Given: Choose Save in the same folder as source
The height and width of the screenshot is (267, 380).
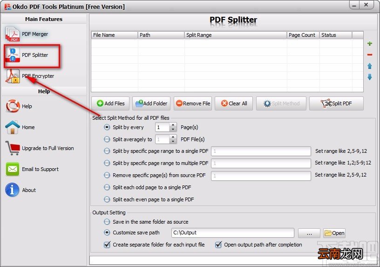Looking at the screenshot, I should point(107,222).
